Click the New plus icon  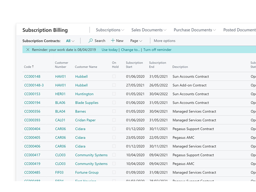112,41
